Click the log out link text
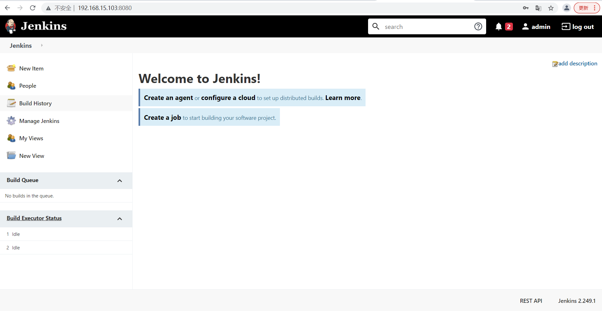This screenshot has width=602, height=311. click(x=583, y=27)
